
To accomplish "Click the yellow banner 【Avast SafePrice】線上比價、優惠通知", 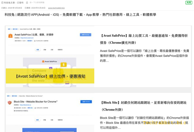I will (x=50, y=76).
